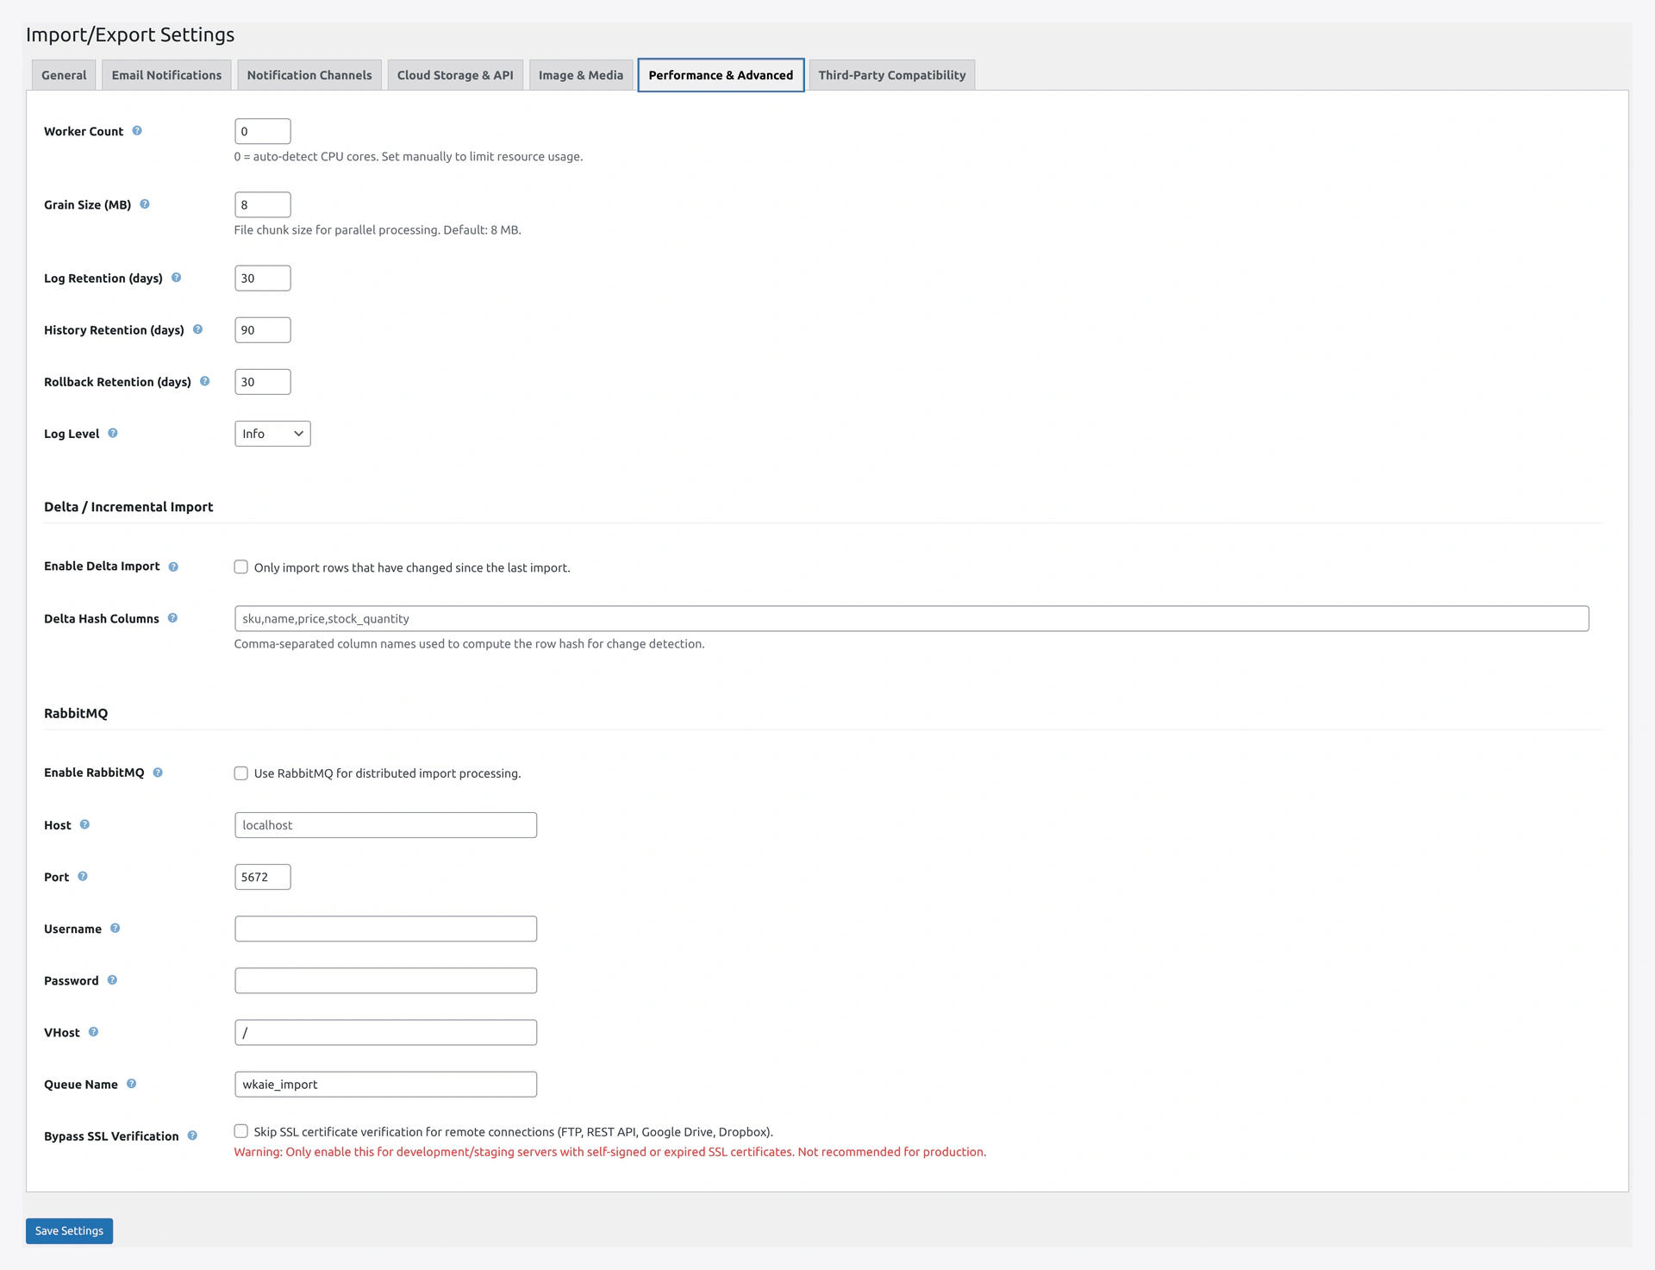
Task: Click the Rollback Retention days input
Action: point(263,381)
